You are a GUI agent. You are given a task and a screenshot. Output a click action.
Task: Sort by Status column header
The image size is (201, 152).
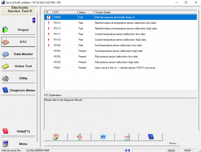click(x=85, y=12)
